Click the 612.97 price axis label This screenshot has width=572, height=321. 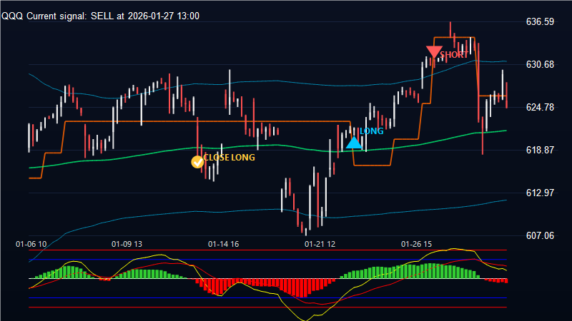[x=540, y=193]
